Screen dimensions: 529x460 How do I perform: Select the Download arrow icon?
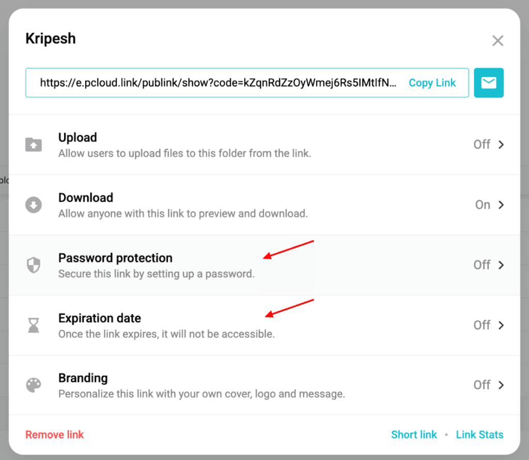34,205
